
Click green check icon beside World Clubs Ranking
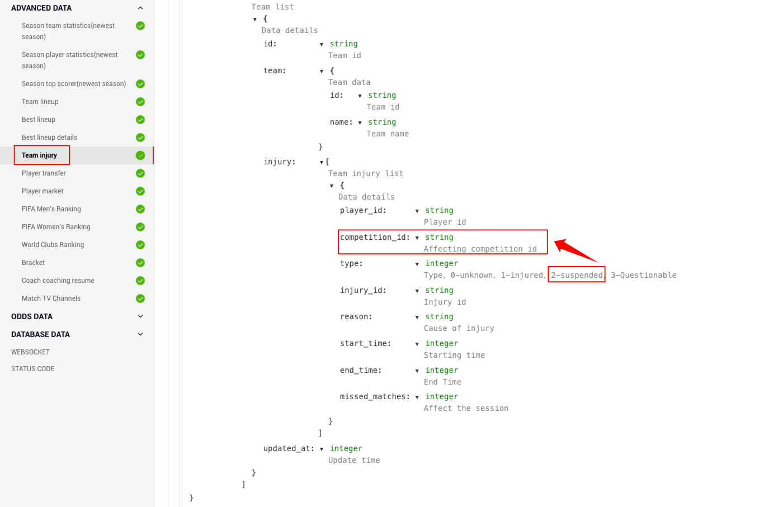coord(140,245)
